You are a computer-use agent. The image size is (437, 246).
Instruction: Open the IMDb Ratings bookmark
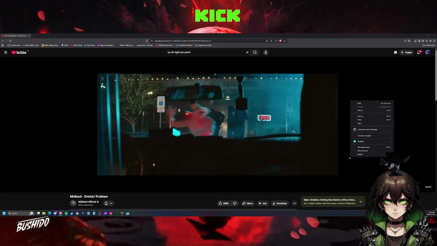[50, 45]
